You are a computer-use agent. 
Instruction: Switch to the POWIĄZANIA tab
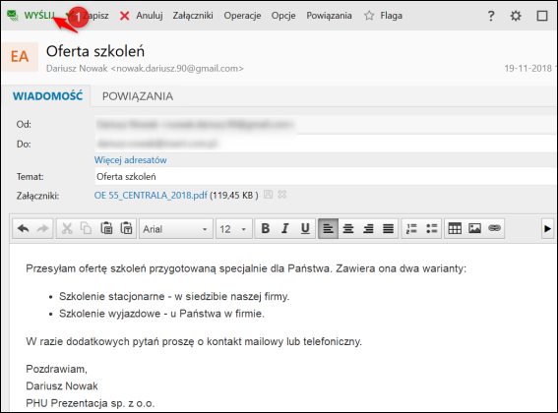138,96
